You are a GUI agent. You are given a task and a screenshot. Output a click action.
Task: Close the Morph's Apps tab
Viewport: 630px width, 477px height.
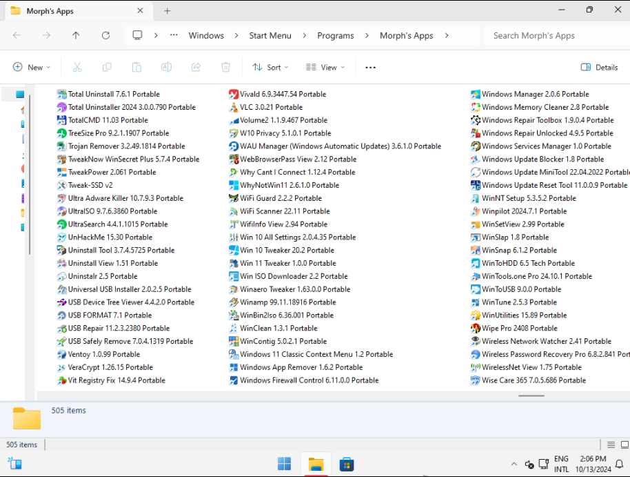point(140,11)
